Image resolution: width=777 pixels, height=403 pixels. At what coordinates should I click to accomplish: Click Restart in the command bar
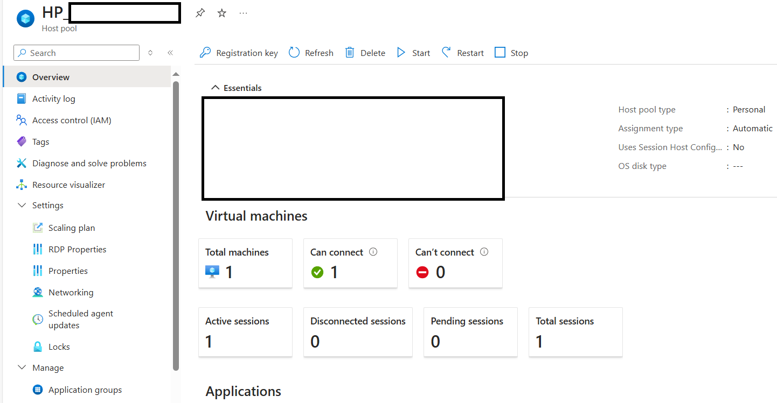tap(462, 53)
